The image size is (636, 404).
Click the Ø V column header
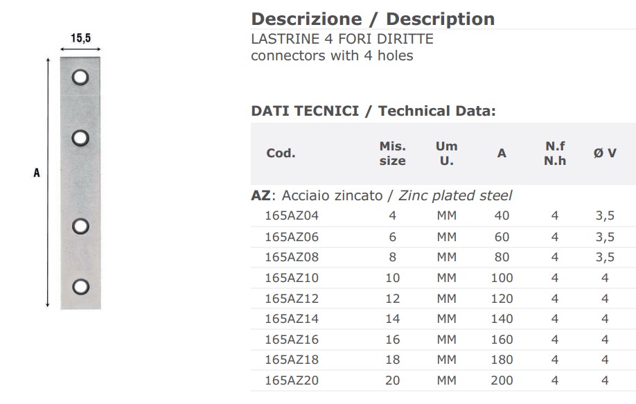pos(605,153)
